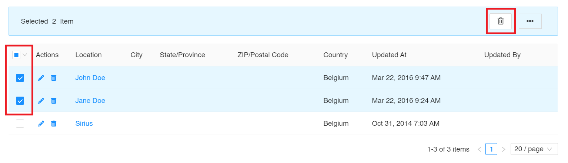The image size is (568, 163).
Task: Expand the selection options chevron in header
Action: [x=25, y=55]
